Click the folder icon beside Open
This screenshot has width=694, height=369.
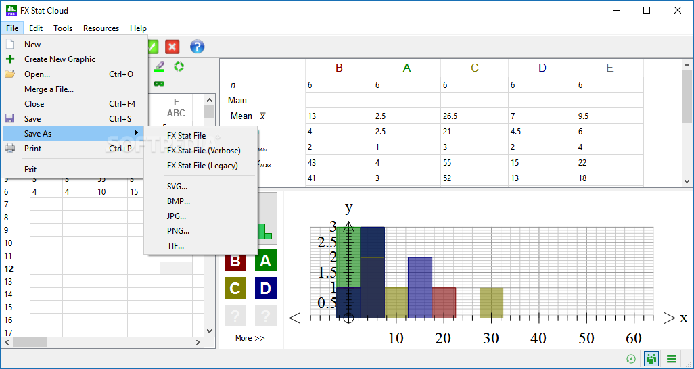point(9,74)
